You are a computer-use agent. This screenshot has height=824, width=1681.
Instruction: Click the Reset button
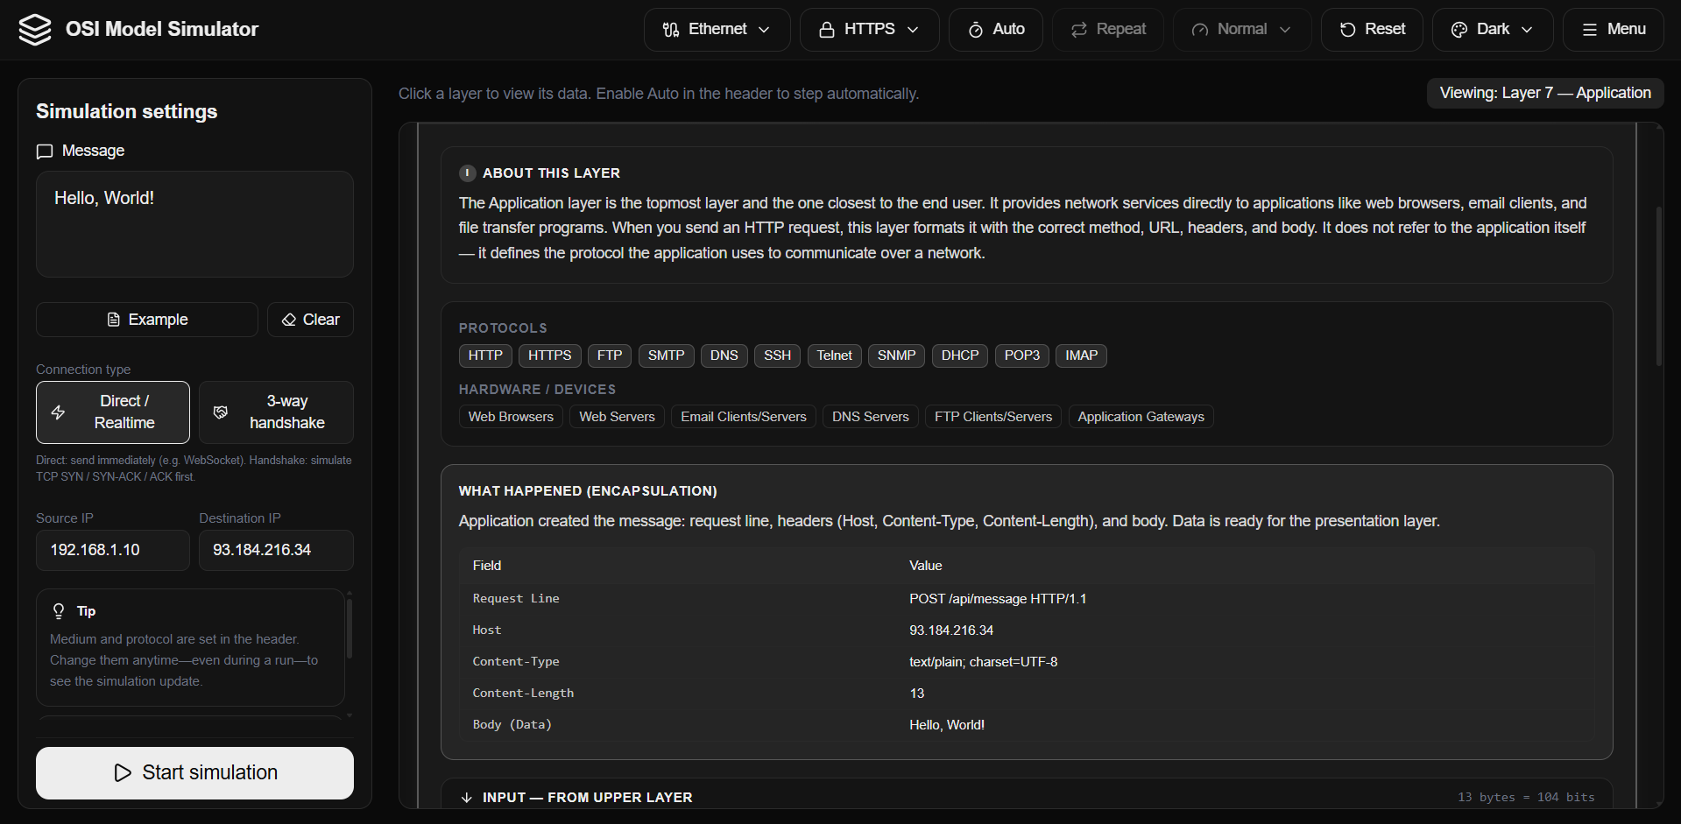click(1372, 30)
